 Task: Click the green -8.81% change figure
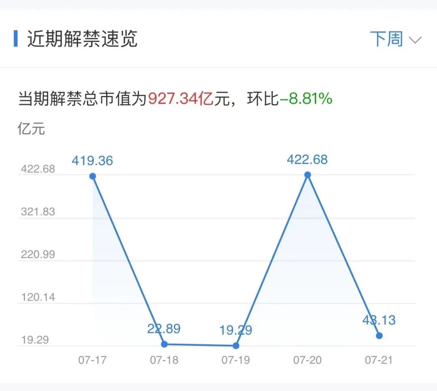pos(306,98)
